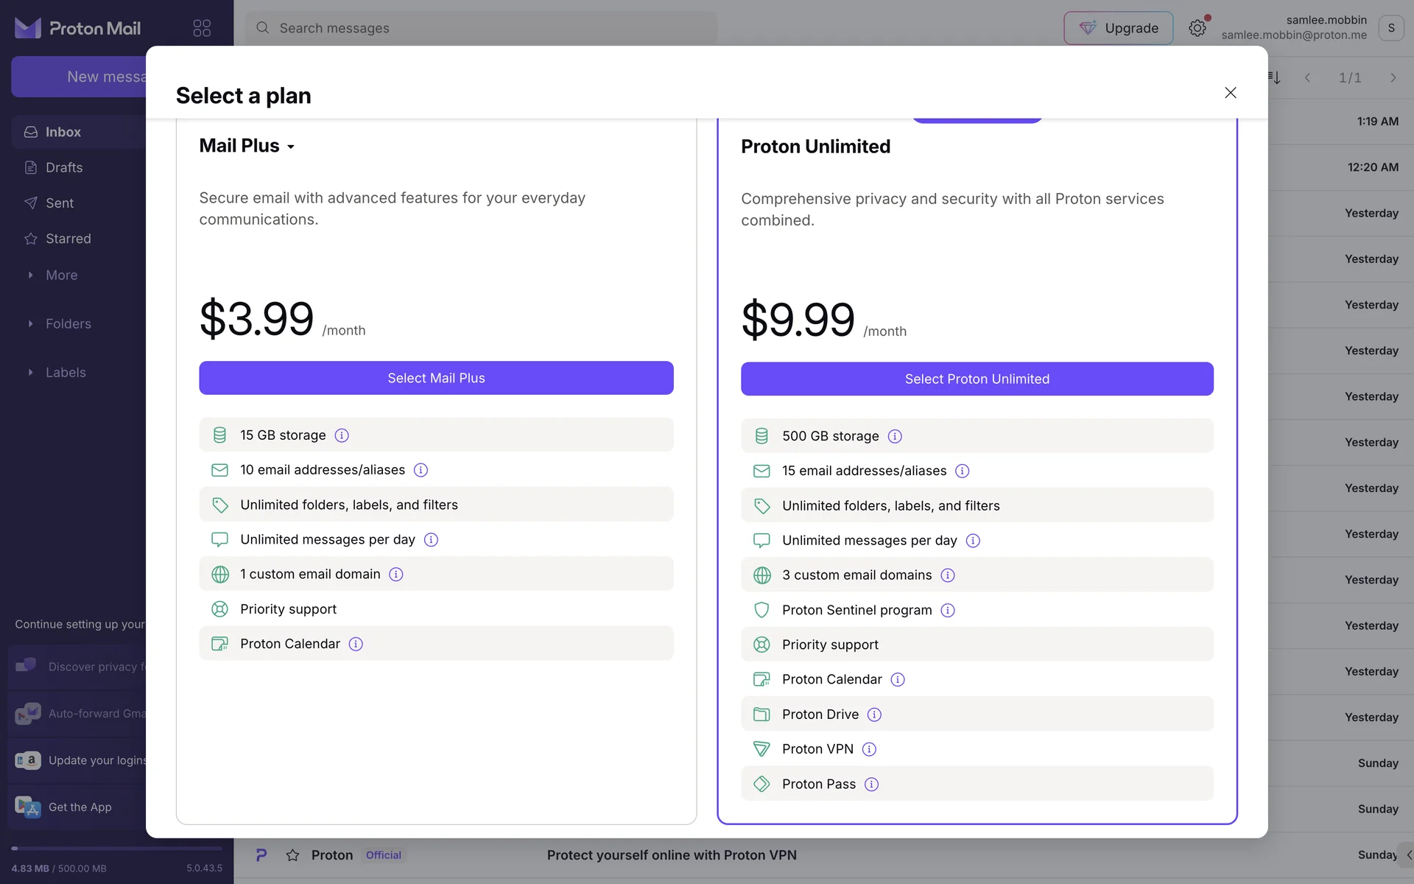This screenshot has width=1414, height=884.
Task: Close the Select a plan dialog
Action: 1230,93
